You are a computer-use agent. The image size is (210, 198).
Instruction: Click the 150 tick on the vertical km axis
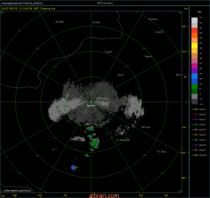[x=184, y=26]
